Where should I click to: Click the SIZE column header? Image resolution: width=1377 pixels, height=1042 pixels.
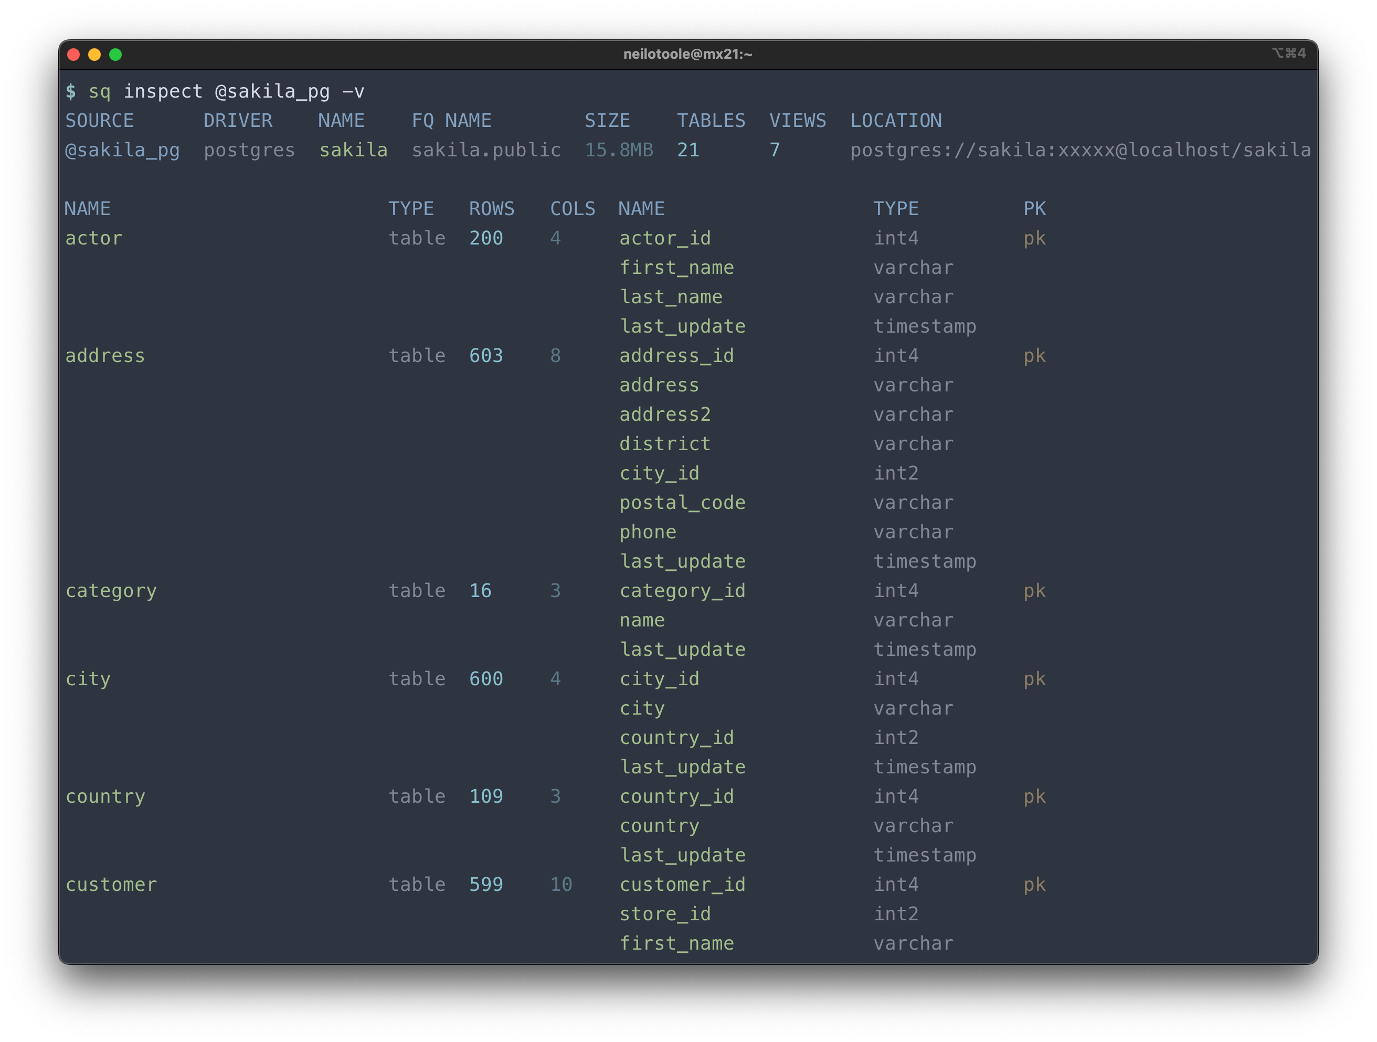point(607,120)
